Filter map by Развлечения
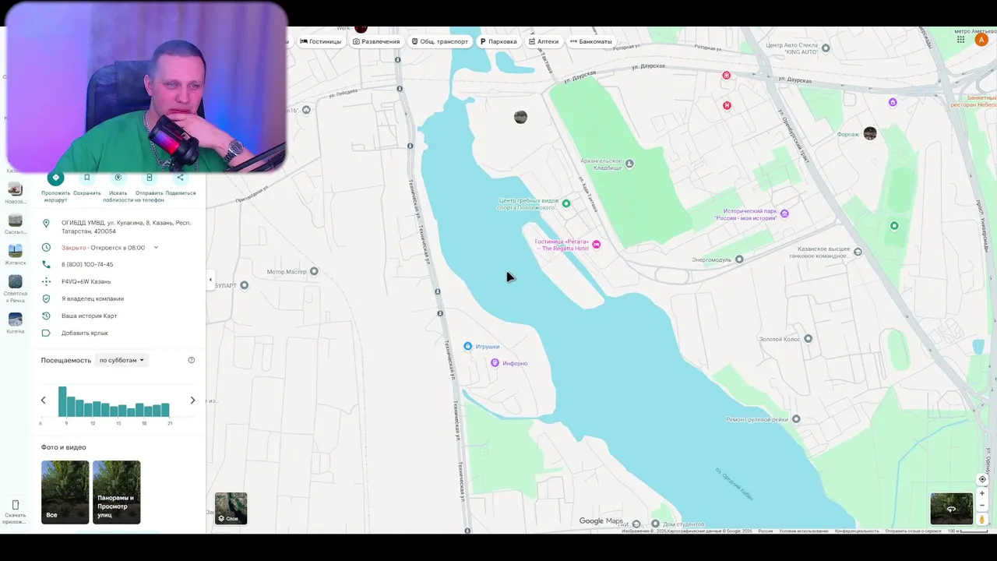 pos(376,41)
